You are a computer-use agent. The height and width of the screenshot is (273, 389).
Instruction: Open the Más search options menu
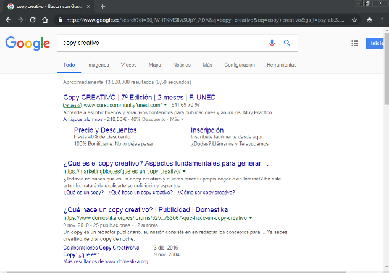coord(207,65)
